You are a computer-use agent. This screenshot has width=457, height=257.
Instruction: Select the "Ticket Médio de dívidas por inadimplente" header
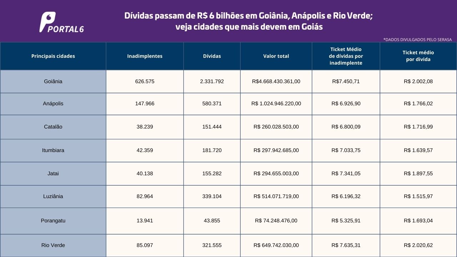346,56
